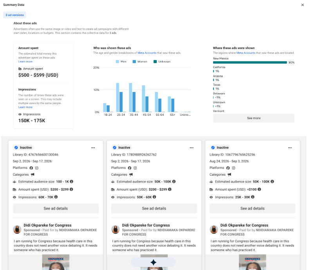Viewport: 323px width, 270px height.
Task: Open options menu for ad 4767656600130046
Action: tap(93, 148)
